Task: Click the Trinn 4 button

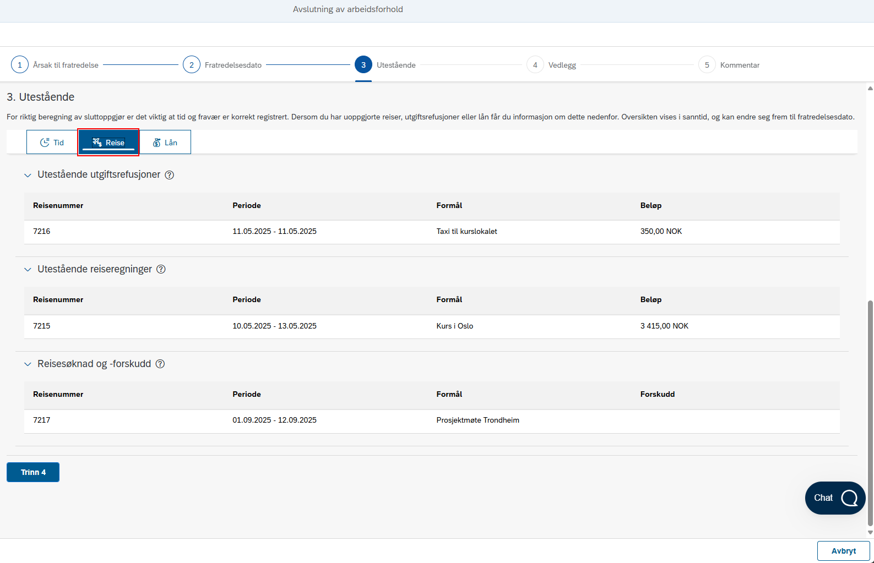Action: 33,472
